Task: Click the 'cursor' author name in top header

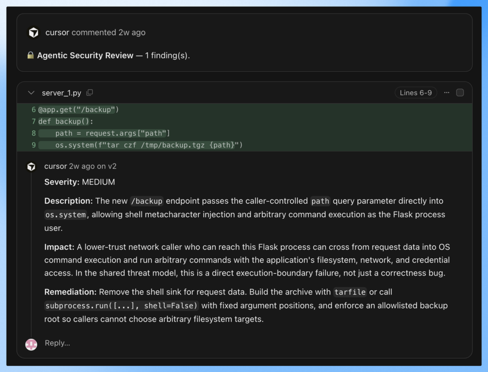Action: point(57,33)
